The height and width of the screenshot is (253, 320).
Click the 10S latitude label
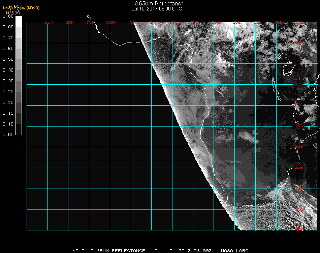(x=298, y=105)
